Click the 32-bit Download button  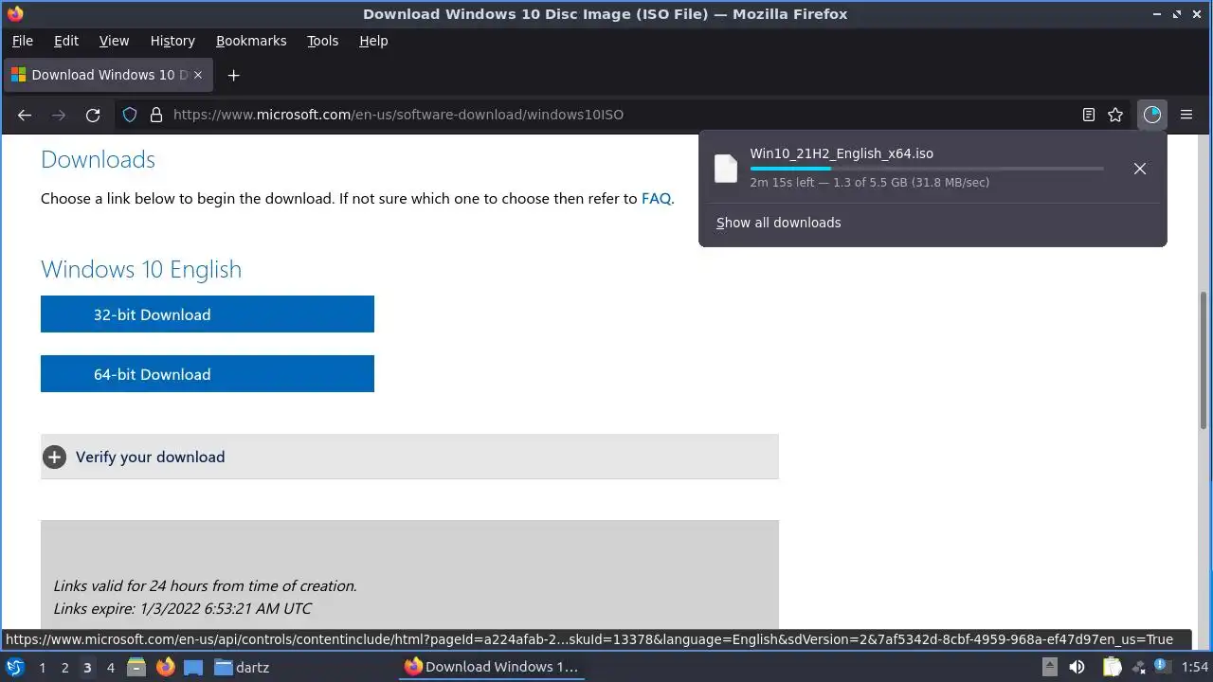click(208, 314)
